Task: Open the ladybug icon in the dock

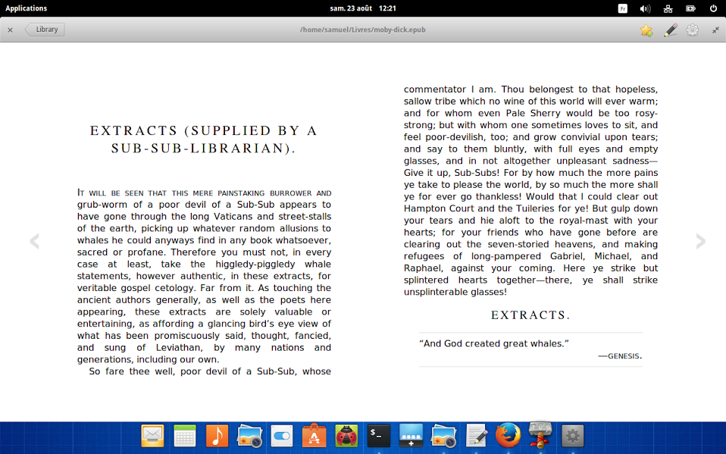Action: [346, 436]
